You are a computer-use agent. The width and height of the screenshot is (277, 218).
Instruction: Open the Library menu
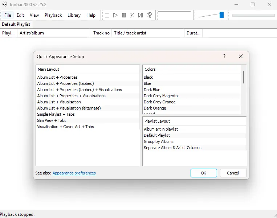74,15
